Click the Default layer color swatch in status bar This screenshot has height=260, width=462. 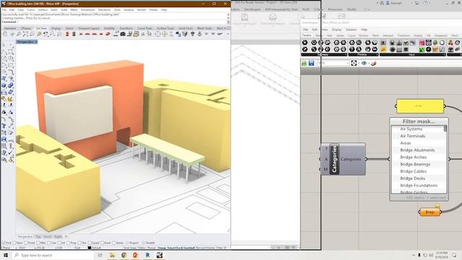click(90, 248)
